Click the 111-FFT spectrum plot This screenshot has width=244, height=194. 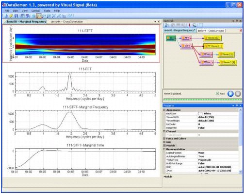pos(85,83)
